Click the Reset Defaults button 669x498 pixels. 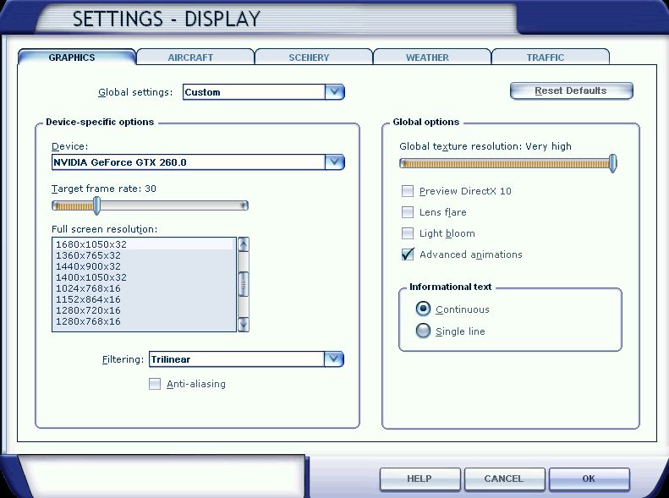[571, 90]
